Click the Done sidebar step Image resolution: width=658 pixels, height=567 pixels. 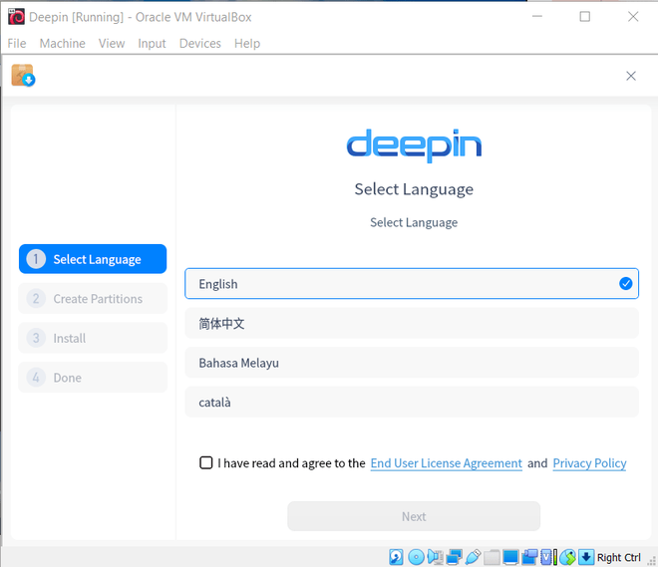tap(93, 378)
